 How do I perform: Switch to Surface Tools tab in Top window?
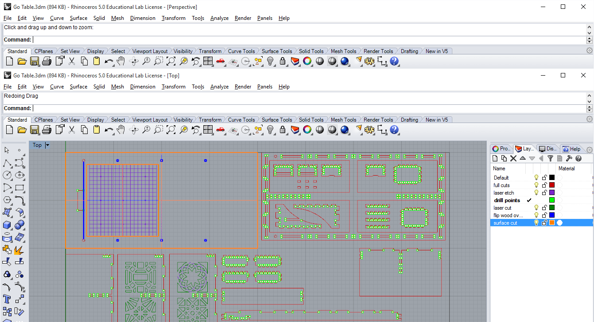click(277, 120)
